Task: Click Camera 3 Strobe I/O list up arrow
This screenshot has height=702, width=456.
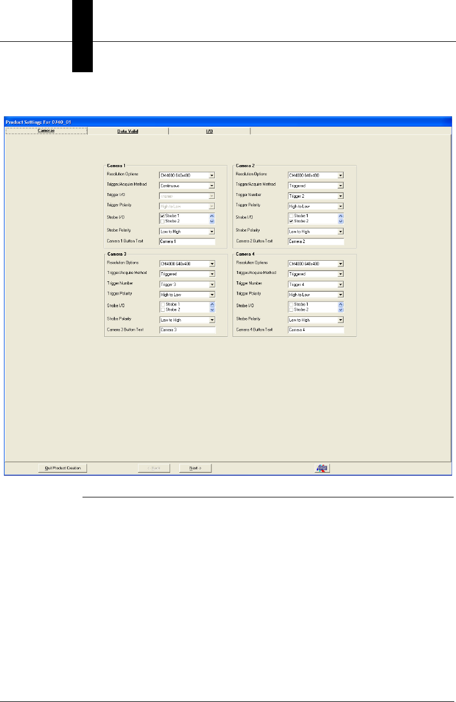Action: click(x=212, y=304)
